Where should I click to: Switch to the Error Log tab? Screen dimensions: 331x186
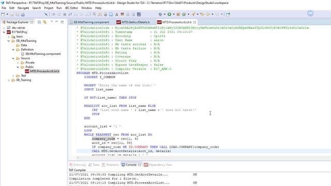tap(77, 165)
